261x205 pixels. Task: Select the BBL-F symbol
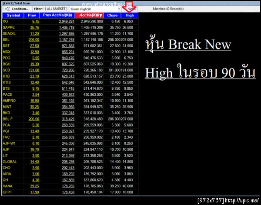click(x=8, y=119)
